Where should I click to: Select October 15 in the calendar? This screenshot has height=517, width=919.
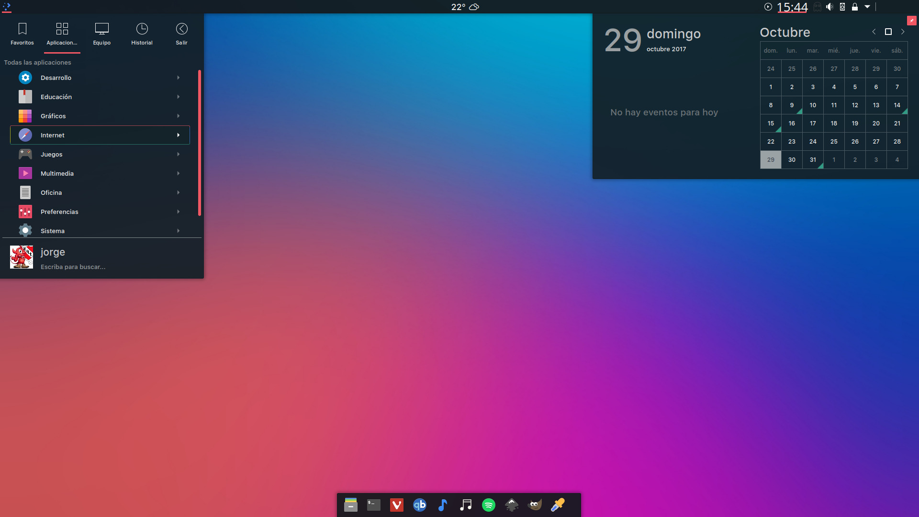click(771, 124)
